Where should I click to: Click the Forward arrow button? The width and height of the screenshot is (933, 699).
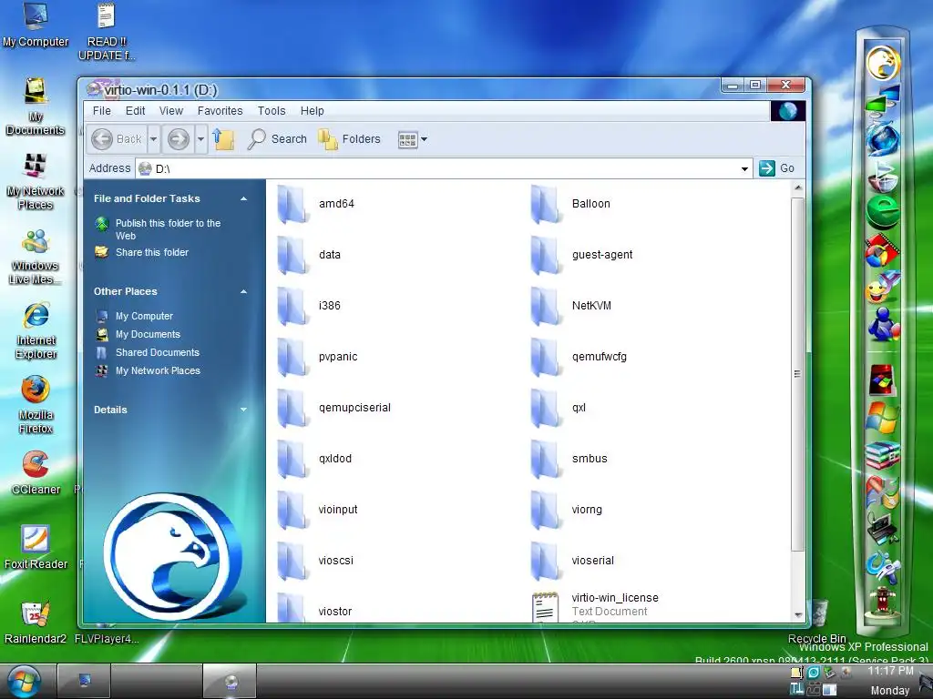pyautogui.click(x=178, y=139)
